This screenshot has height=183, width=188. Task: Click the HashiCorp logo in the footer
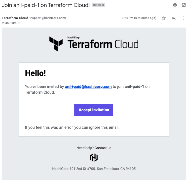[94, 158]
